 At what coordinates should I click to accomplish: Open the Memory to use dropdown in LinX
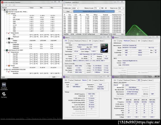[100, 8]
